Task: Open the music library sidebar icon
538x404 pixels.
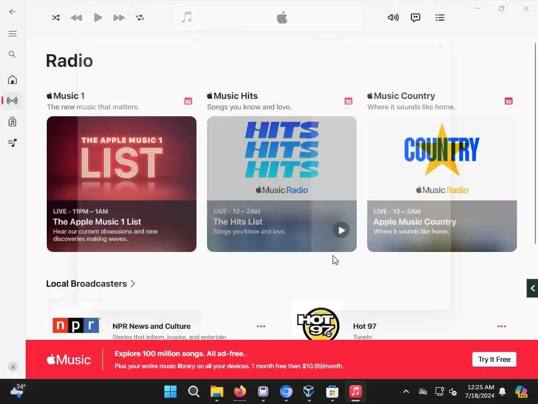Action: pyautogui.click(x=13, y=122)
